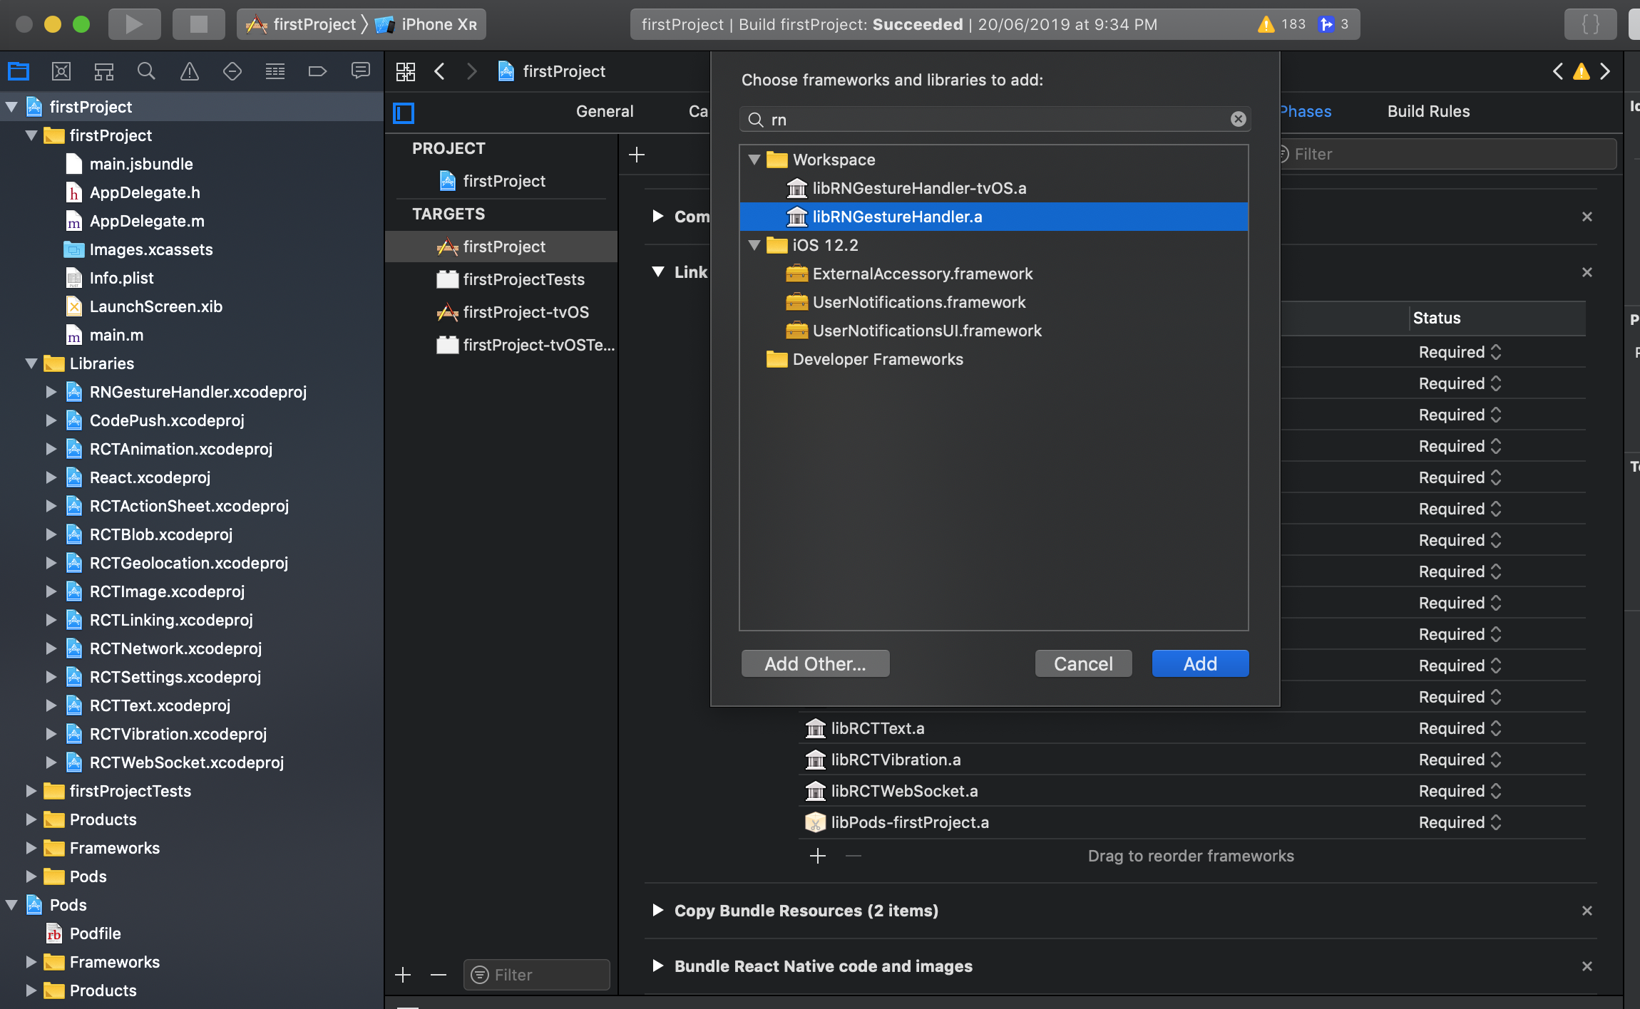Expand Copy Bundle Resources phase
The image size is (1640, 1009).
coord(657,911)
